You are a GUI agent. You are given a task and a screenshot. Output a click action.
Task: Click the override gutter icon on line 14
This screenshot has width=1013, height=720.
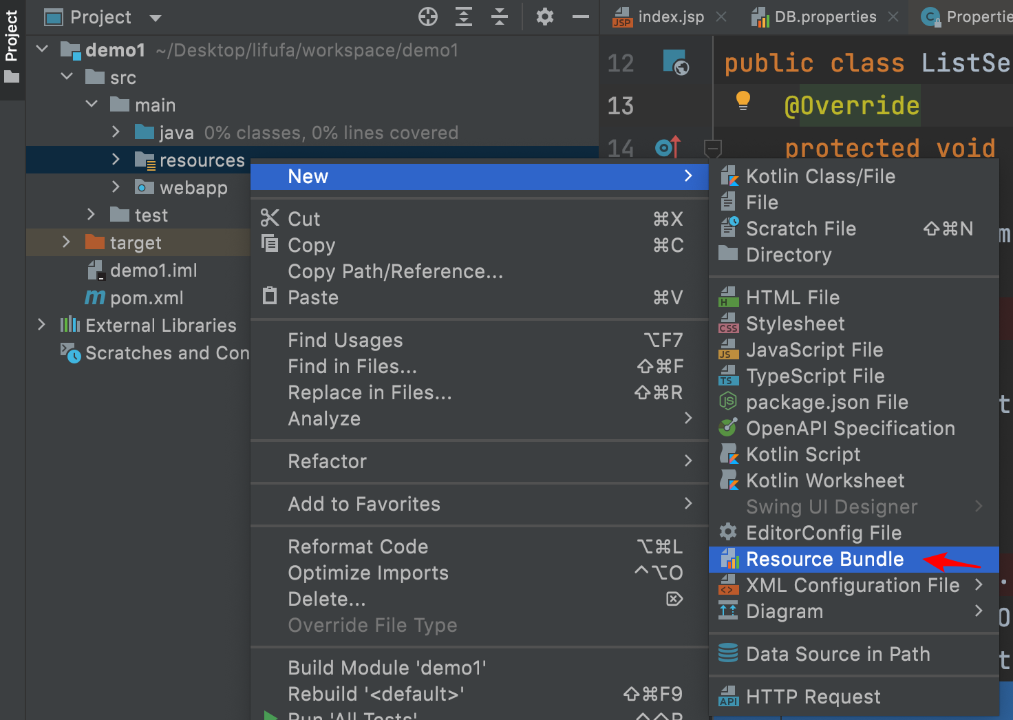coord(668,147)
